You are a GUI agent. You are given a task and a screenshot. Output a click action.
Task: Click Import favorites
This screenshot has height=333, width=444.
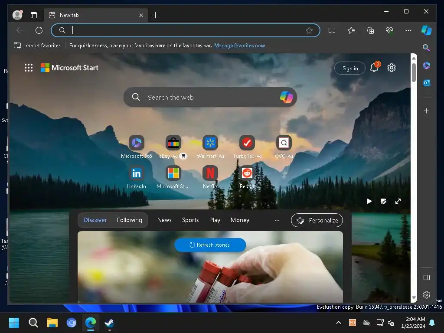click(x=37, y=45)
